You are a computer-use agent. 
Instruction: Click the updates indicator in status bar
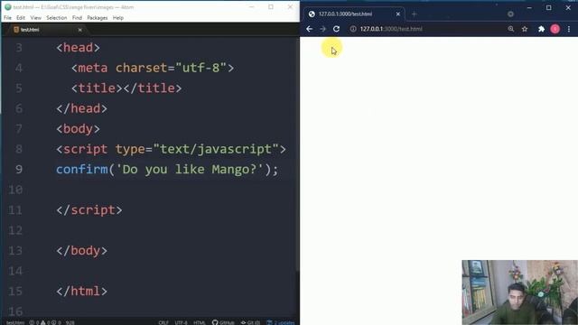tap(281, 322)
